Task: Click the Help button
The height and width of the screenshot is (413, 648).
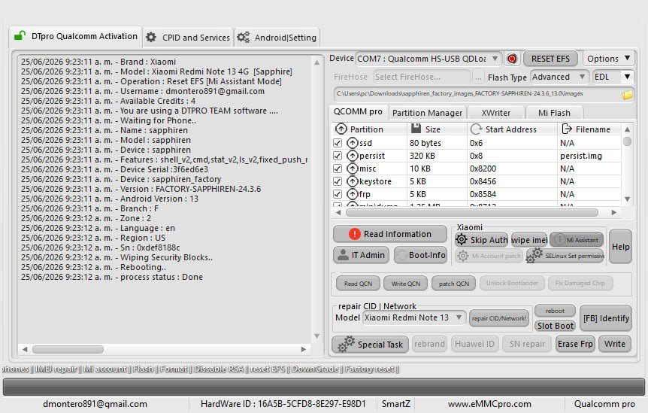Action: (x=620, y=247)
